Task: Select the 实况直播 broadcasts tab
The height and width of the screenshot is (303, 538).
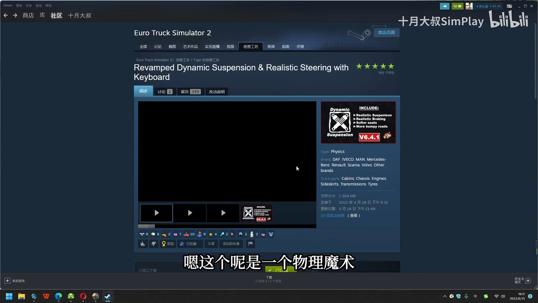Action: (212, 47)
